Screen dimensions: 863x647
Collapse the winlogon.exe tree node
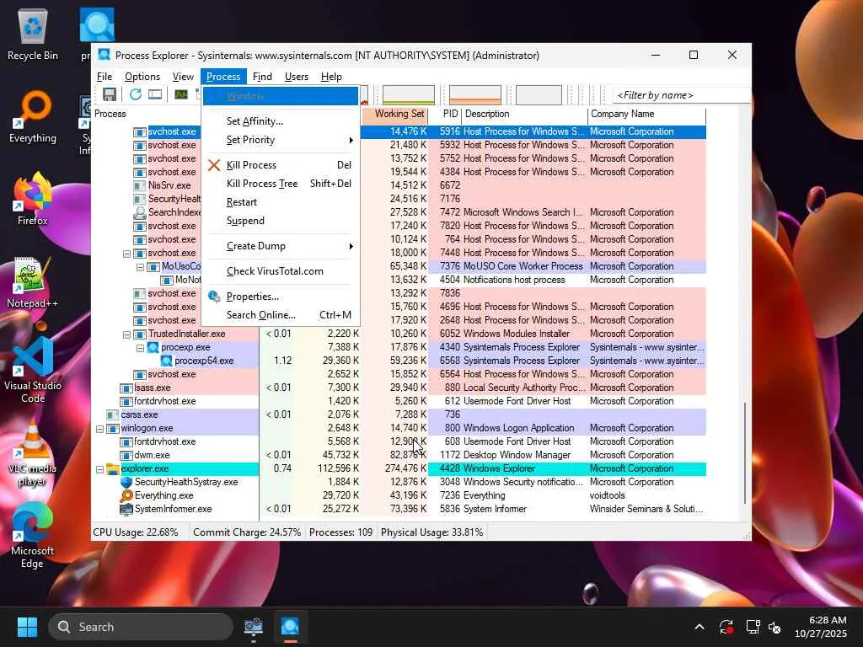[99, 429]
